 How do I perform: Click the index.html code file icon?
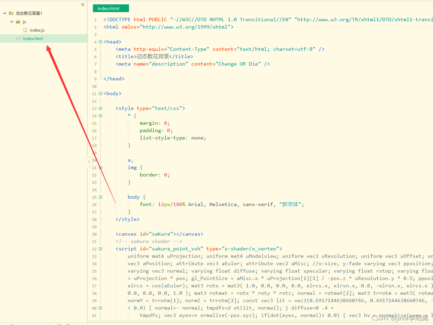pyautogui.click(x=18, y=39)
